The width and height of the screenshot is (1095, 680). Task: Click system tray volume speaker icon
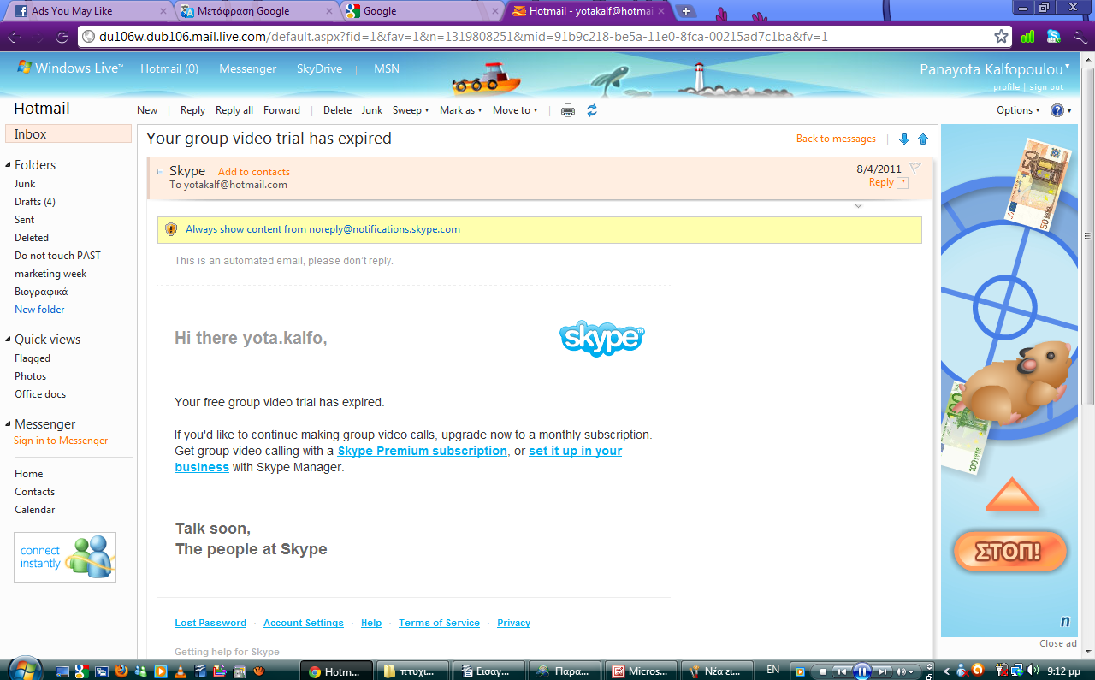[1033, 670]
